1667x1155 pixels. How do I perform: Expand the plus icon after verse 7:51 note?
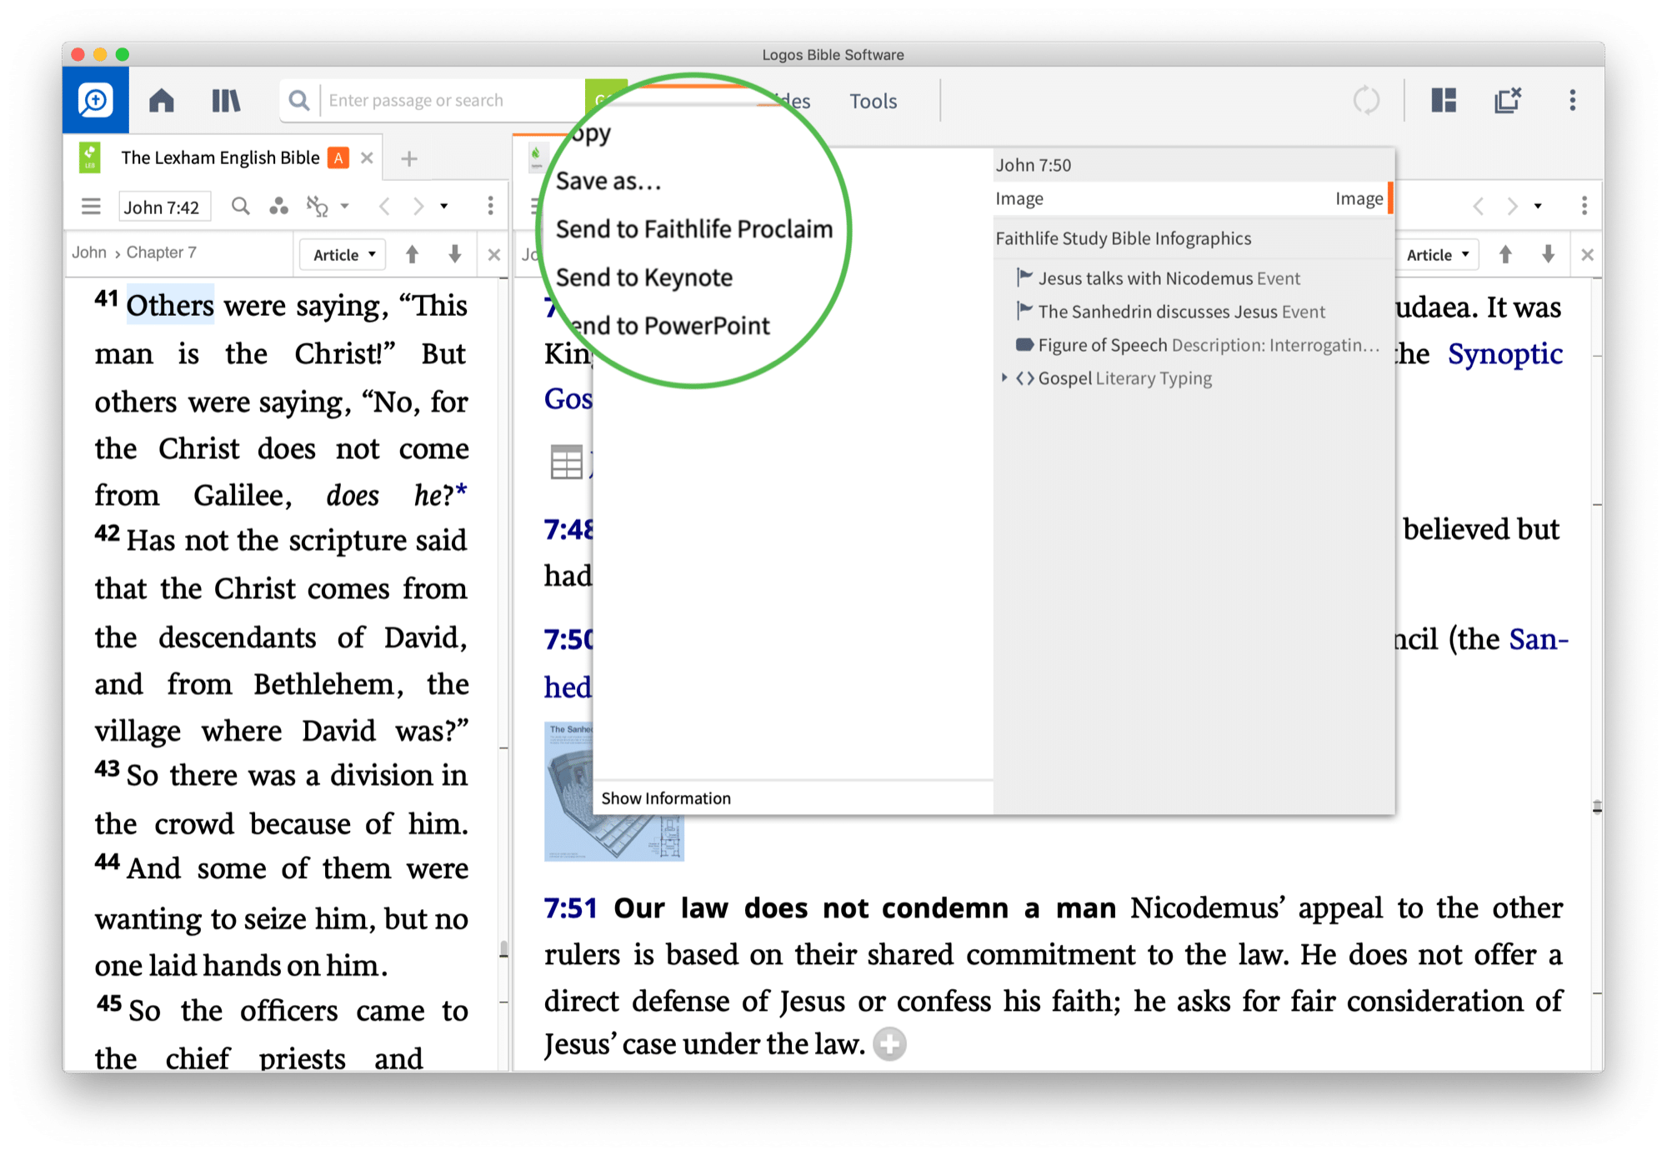click(x=889, y=1043)
